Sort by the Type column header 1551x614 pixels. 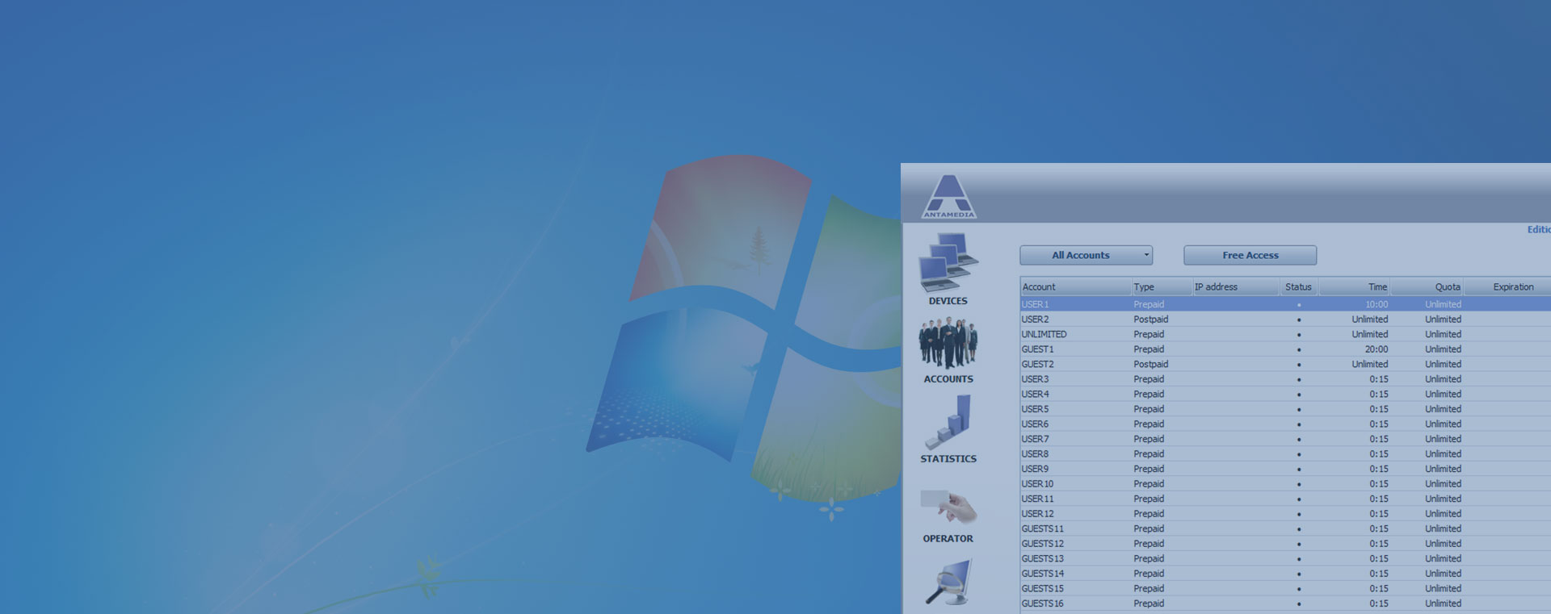[x=1161, y=287]
